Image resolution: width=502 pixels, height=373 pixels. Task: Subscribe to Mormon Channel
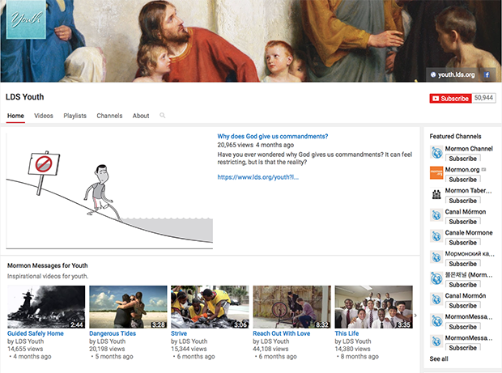pos(463,159)
